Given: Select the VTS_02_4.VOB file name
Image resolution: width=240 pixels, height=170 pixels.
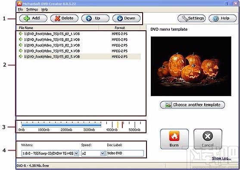Looking at the screenshot, I should (52, 51).
